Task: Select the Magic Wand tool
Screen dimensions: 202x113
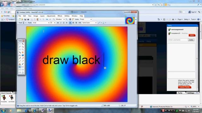Action: point(20,52)
